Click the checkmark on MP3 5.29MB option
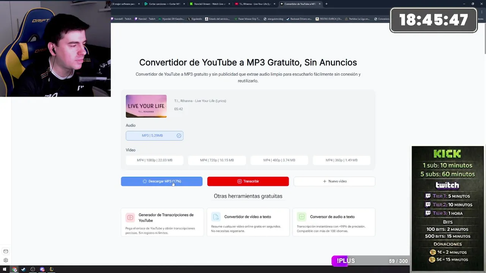Image resolution: width=486 pixels, height=273 pixels. 179,136
